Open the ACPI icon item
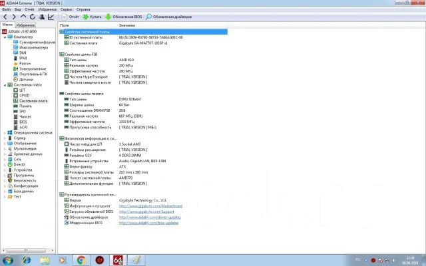The width and height of the screenshot is (426, 266). pos(15,127)
